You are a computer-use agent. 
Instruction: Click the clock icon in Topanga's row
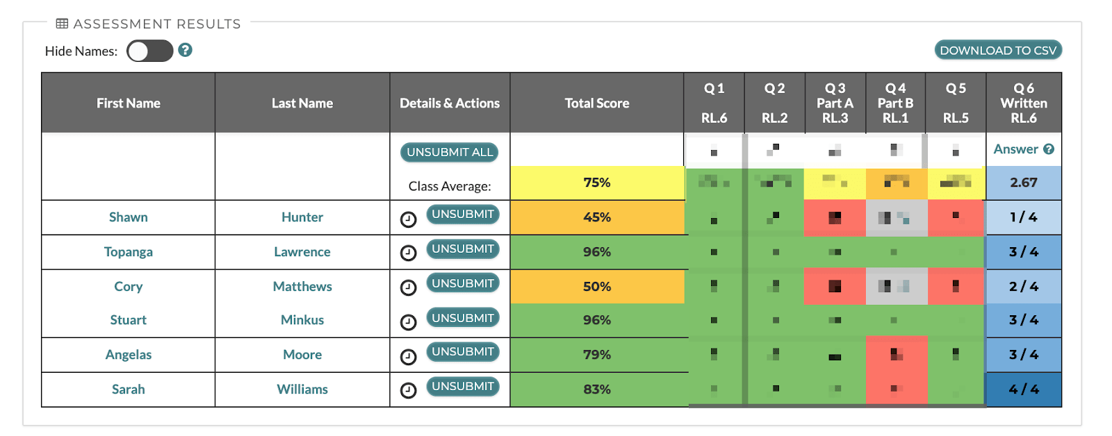coord(409,253)
